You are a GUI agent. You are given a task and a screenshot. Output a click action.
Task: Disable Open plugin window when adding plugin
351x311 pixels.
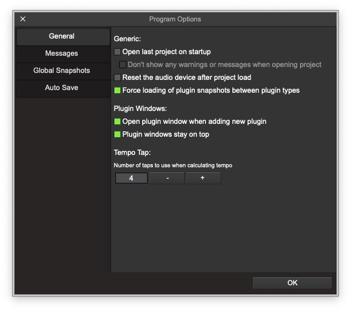tap(118, 122)
